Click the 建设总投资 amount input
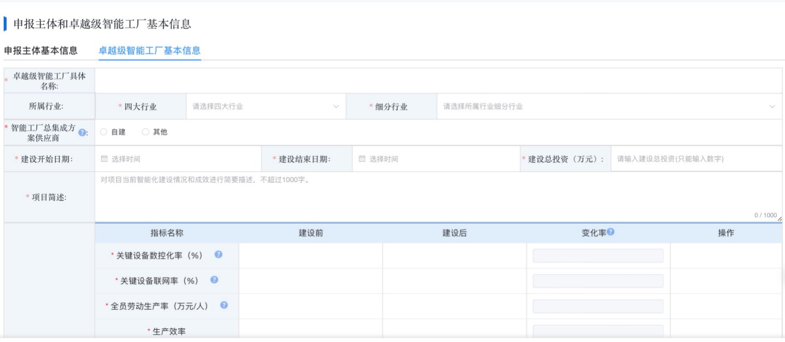Screen dimensions: 785x342 coord(696,159)
